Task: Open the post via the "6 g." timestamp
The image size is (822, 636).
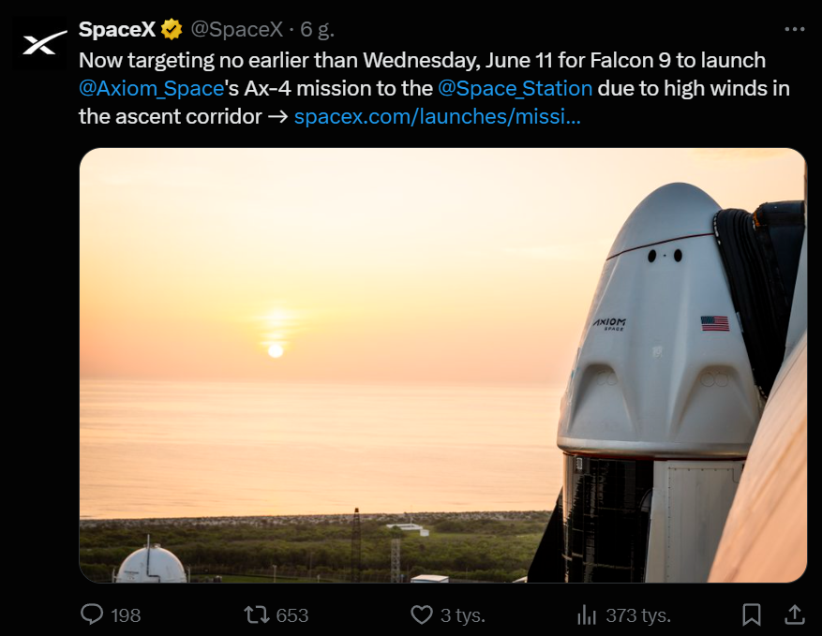Action: pos(318,30)
